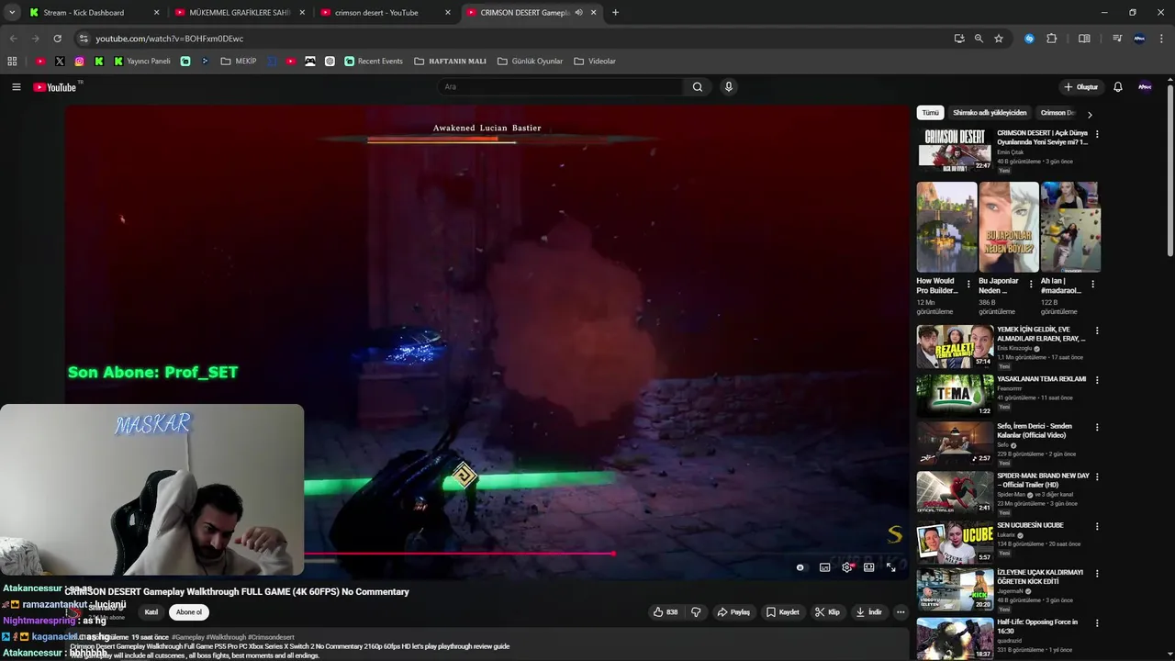Screen dimensions: 1175x661
Task: Open options for the SPIDER-MAN: BRAND NEW DAY video
Action: click(1097, 477)
